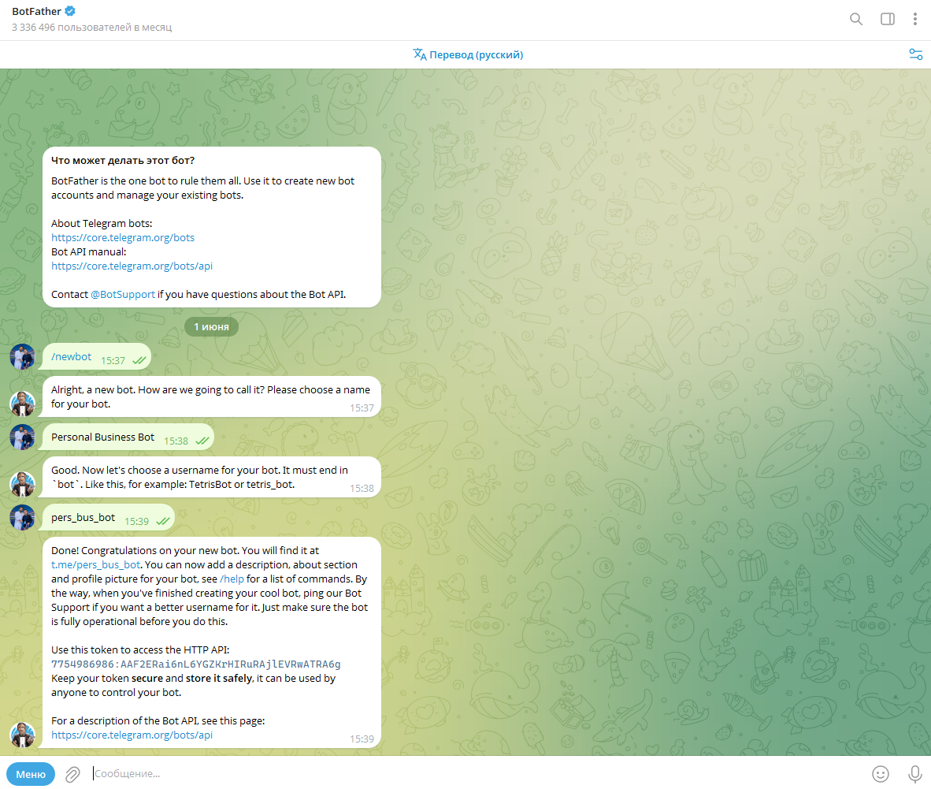Click the 15:38 timestamp on 'Good. Now let's choose'
Viewport: 931px width, 789px height.
(362, 489)
